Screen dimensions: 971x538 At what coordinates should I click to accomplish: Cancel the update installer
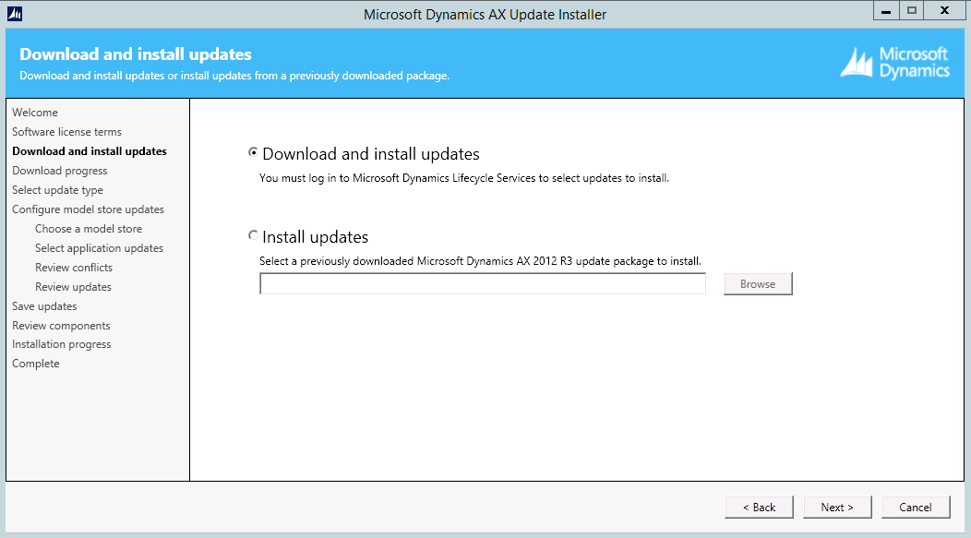click(916, 507)
